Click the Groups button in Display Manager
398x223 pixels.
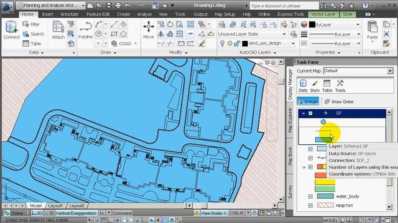(x=308, y=102)
